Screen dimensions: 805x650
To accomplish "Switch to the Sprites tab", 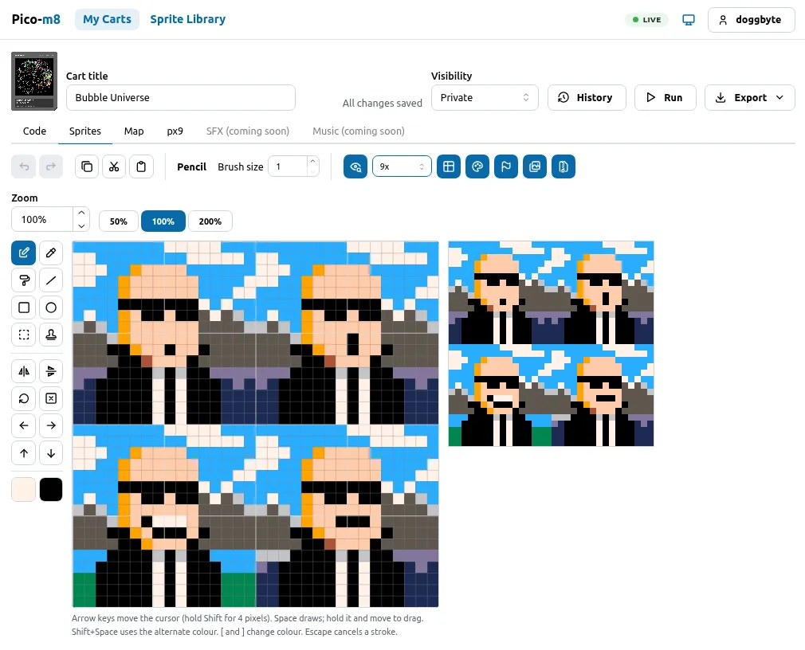I will (x=85, y=131).
